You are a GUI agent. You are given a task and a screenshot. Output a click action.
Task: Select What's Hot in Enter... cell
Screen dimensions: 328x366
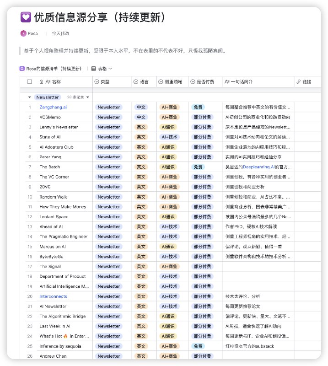coord(65,336)
